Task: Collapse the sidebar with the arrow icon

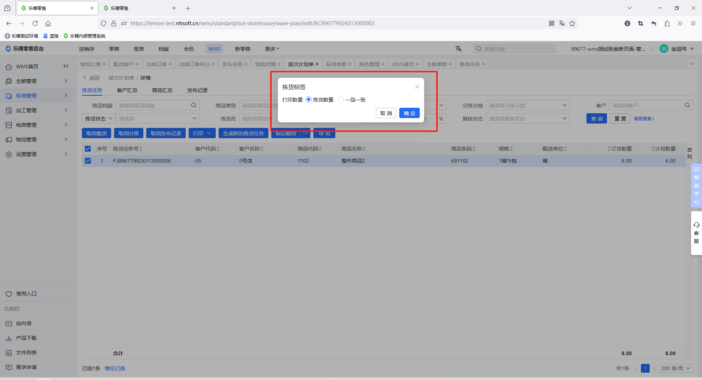Action: (66, 66)
